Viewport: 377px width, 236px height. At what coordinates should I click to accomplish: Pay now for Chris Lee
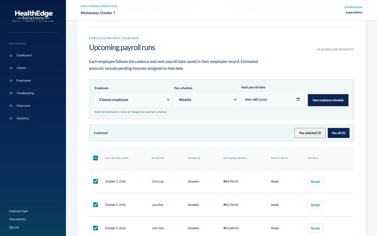coord(315,181)
